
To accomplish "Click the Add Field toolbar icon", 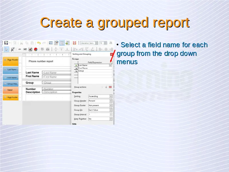I will (x=51, y=43).
